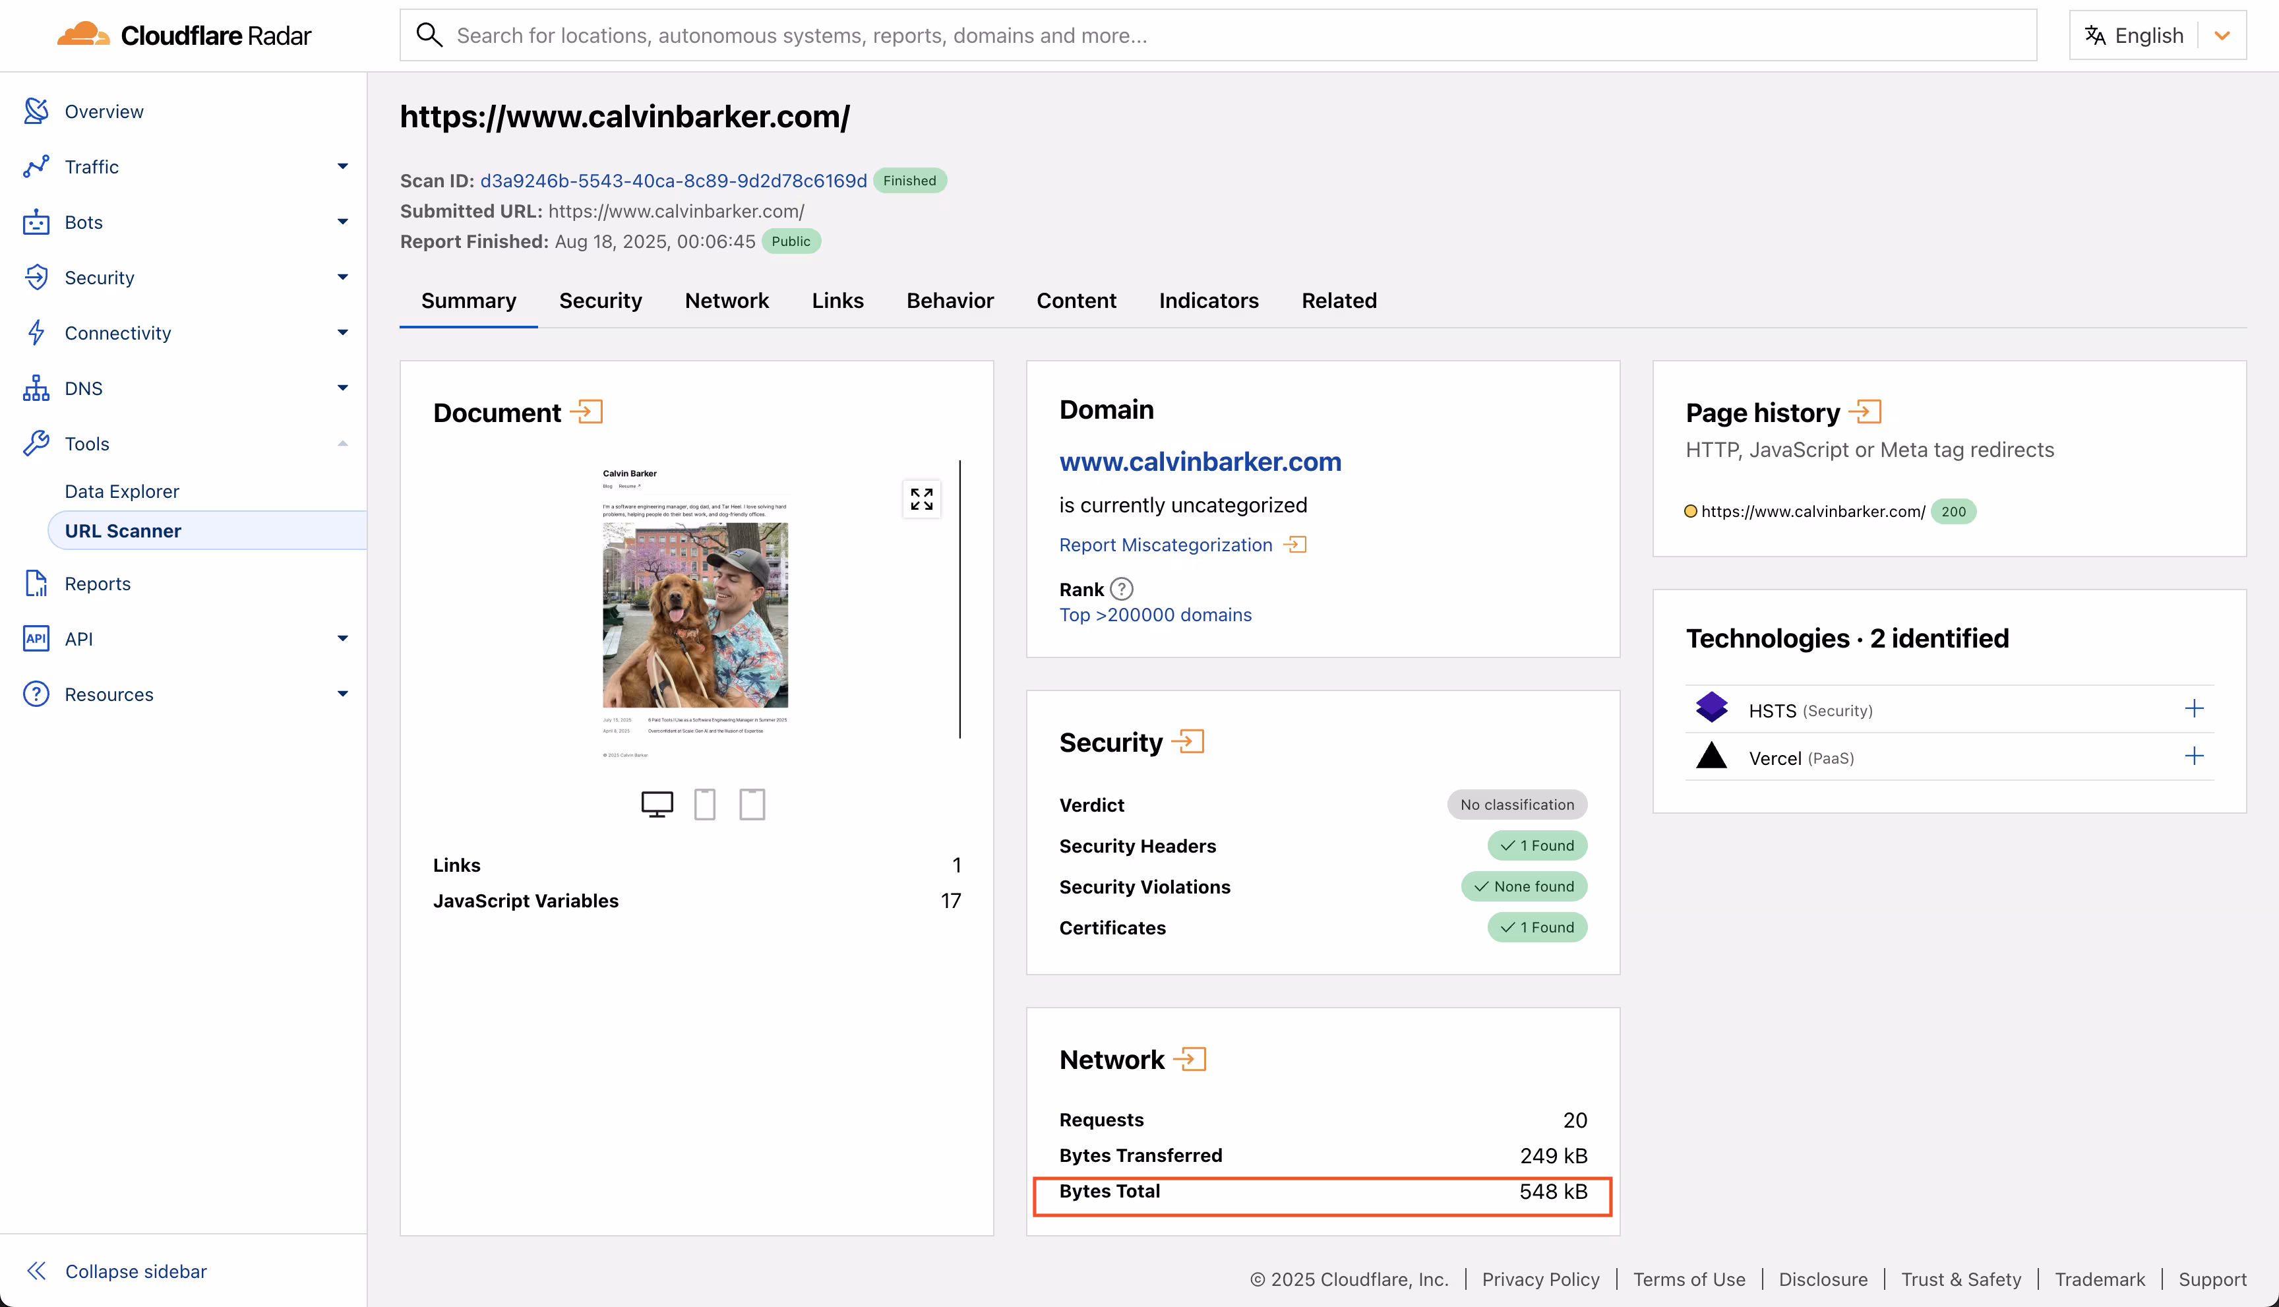Expand HSTS technology details
The width and height of the screenshot is (2279, 1307).
pyautogui.click(x=2194, y=708)
